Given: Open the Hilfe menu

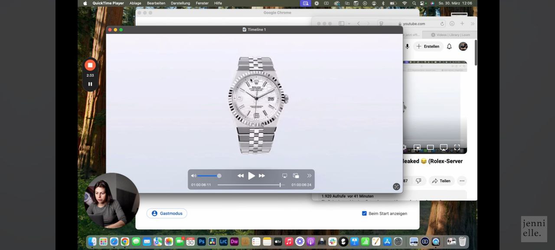Looking at the screenshot, I should [x=218, y=3].
